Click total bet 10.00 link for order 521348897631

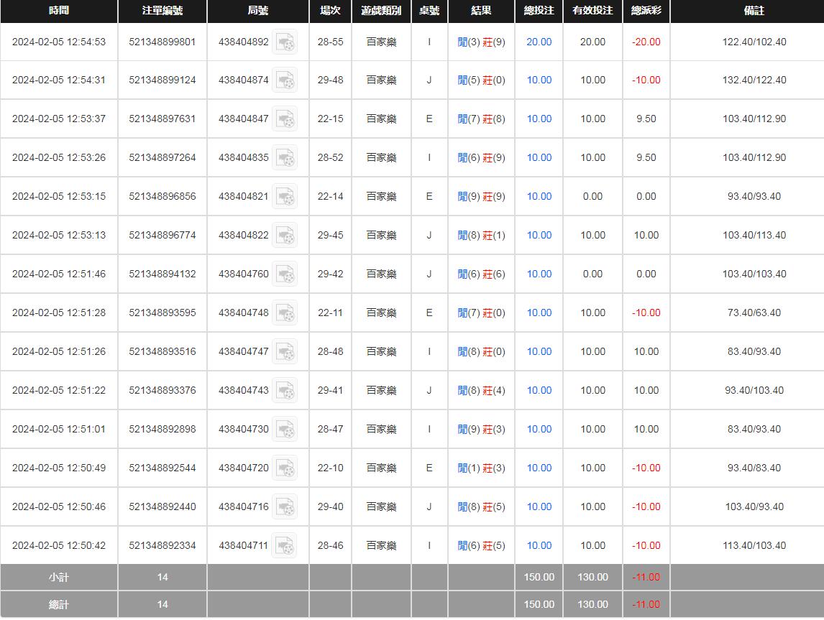point(539,119)
